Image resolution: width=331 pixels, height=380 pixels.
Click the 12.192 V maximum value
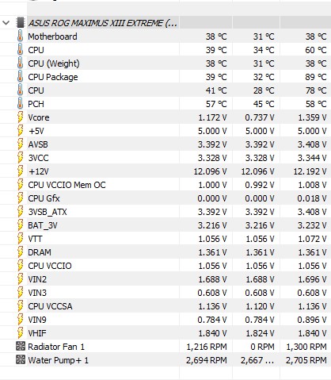tap(310, 171)
